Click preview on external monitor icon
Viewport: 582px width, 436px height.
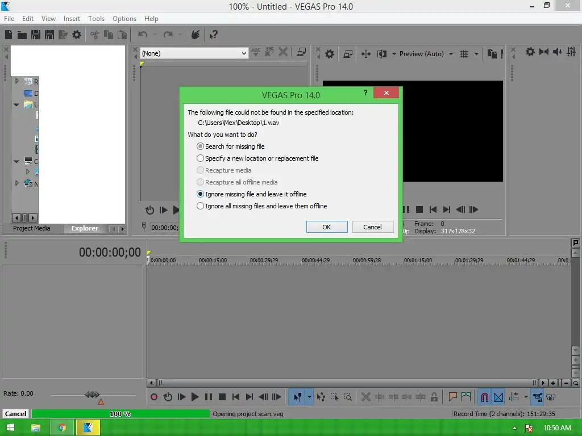point(348,54)
